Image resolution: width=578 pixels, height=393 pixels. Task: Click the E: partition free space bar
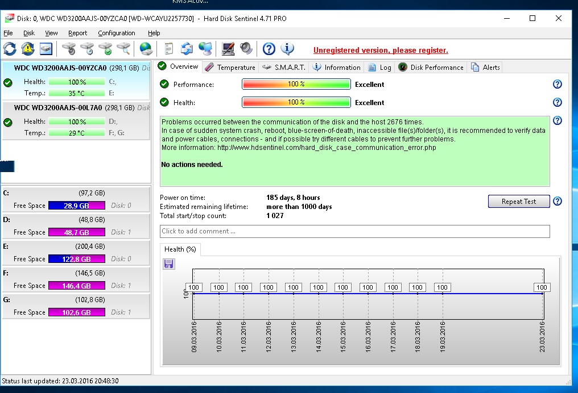pos(76,259)
